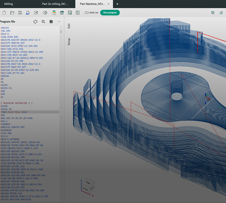226x203 pixels.
Task: Click the line numbering sort icon
Action: click(221, 13)
